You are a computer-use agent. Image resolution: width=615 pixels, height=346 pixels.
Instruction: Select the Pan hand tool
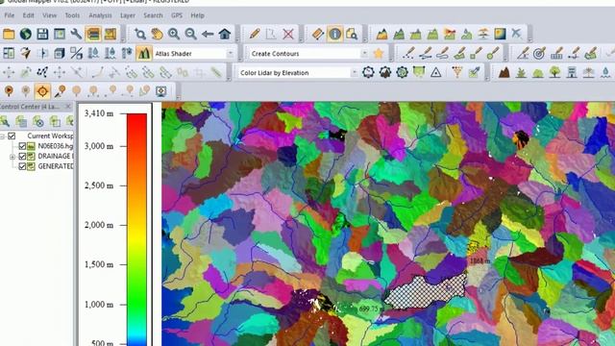(157, 35)
